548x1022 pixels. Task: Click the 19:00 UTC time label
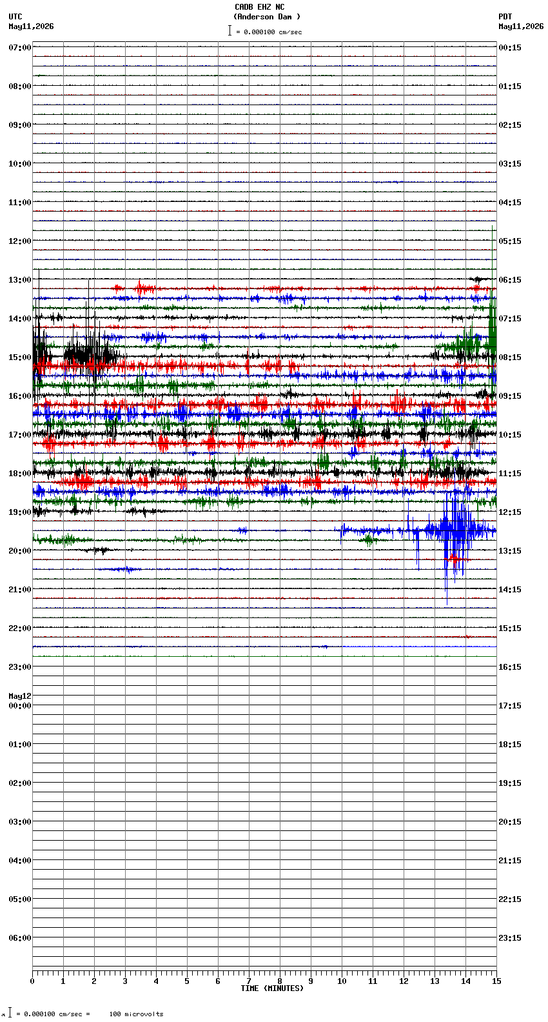pyautogui.click(x=20, y=512)
